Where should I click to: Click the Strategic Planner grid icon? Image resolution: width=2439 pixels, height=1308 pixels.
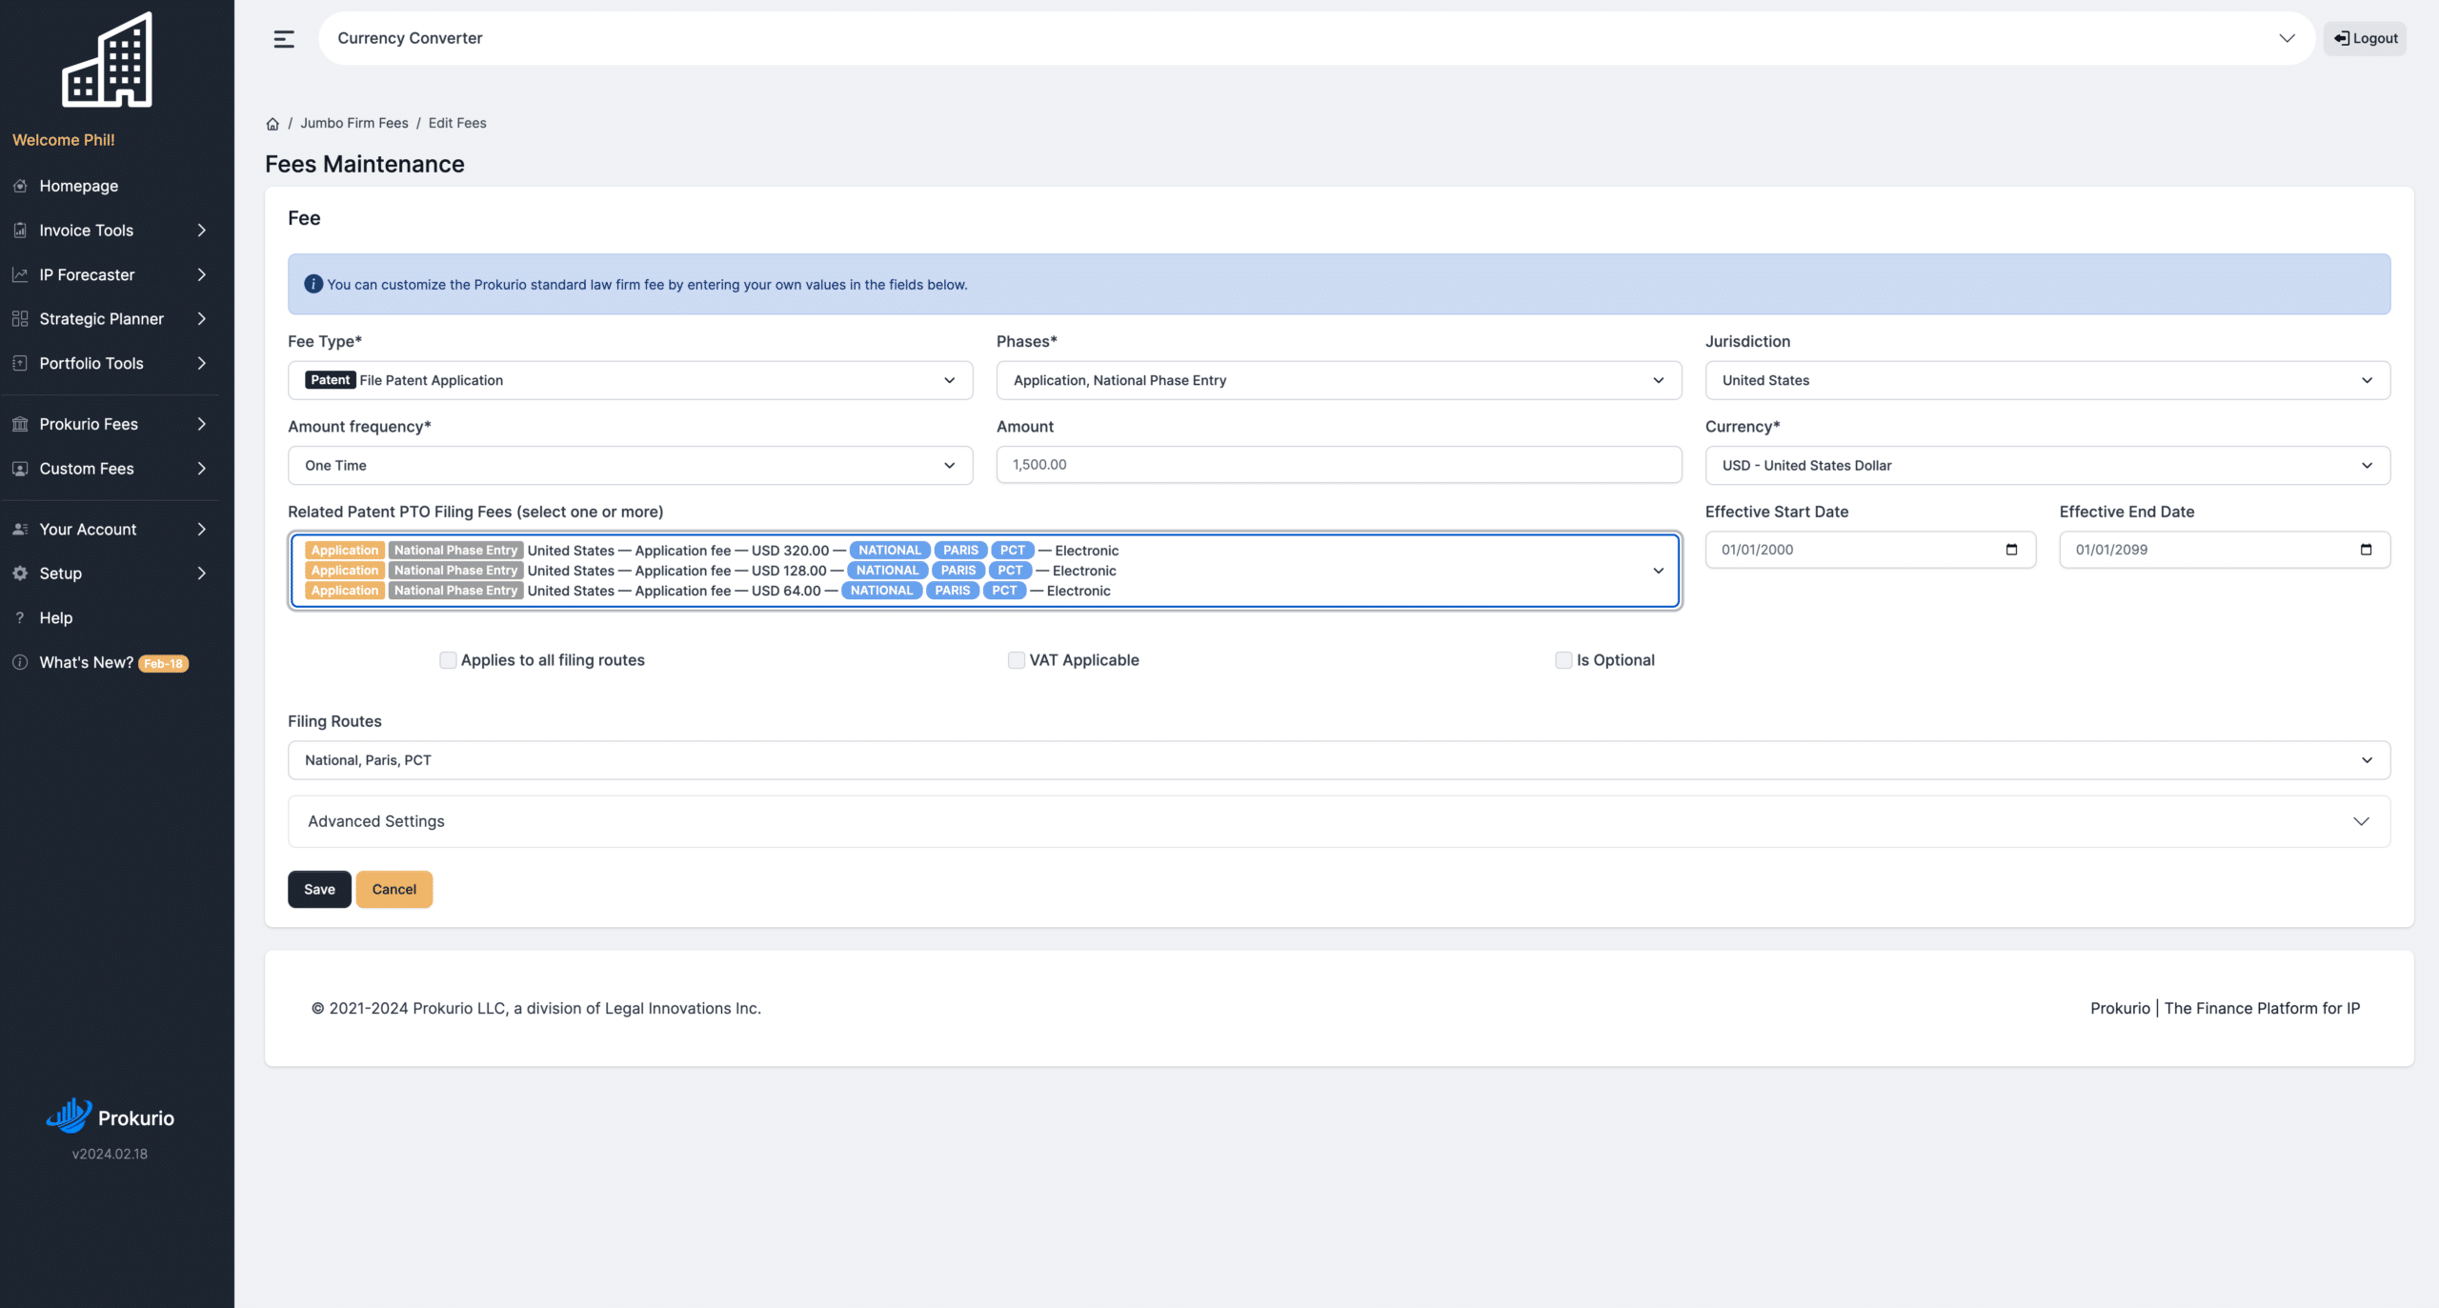point(20,319)
